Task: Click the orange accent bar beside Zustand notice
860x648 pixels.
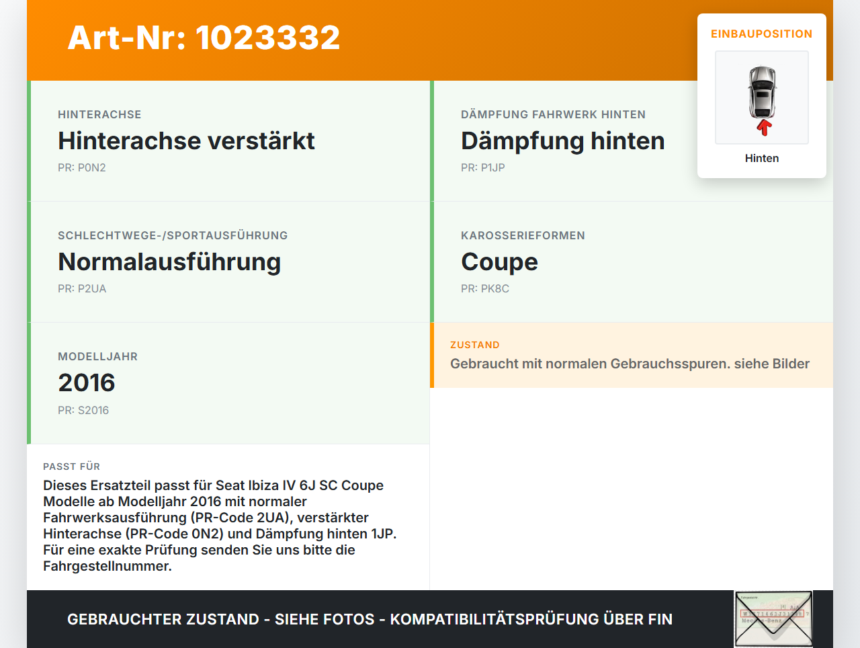Action: [432, 356]
